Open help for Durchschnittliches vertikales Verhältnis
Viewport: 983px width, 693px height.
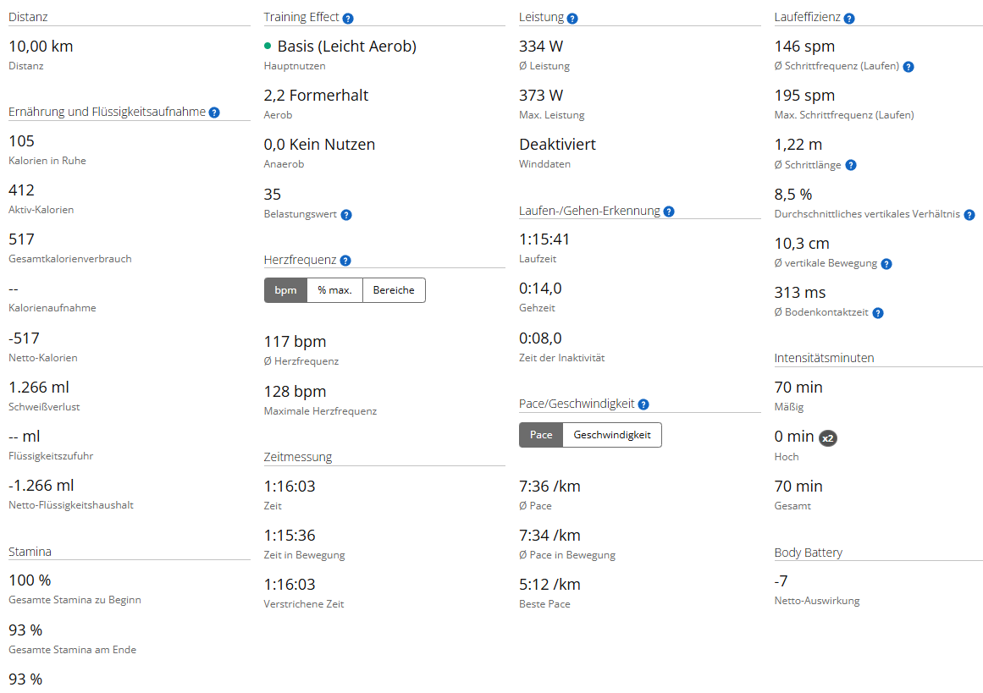click(969, 215)
